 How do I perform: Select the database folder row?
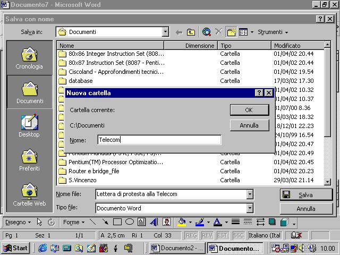coord(190,81)
